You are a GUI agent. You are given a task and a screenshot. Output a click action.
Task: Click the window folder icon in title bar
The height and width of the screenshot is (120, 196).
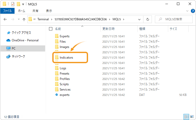pos(5,4)
